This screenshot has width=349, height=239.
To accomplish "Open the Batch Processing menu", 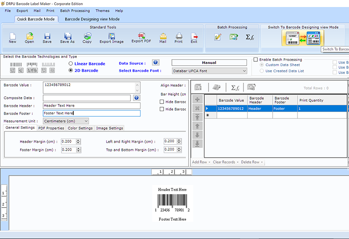I will click(75, 10).
